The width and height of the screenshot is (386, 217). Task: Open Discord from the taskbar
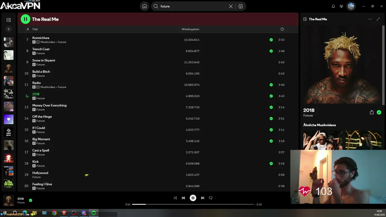click(x=84, y=213)
